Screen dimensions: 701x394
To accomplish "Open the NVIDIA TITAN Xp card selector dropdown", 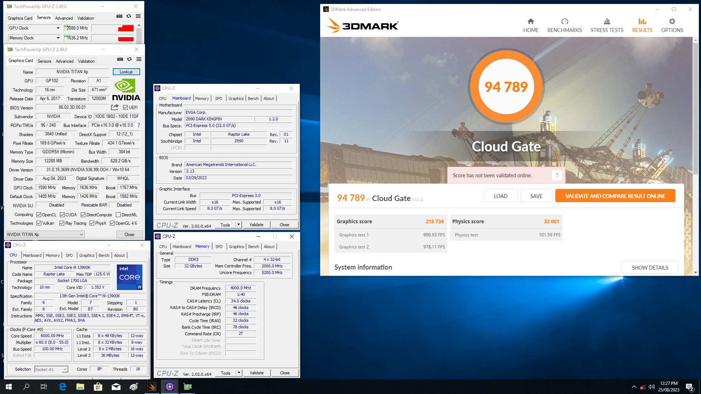I will (x=45, y=235).
